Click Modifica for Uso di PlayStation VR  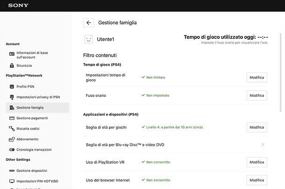(x=256, y=162)
